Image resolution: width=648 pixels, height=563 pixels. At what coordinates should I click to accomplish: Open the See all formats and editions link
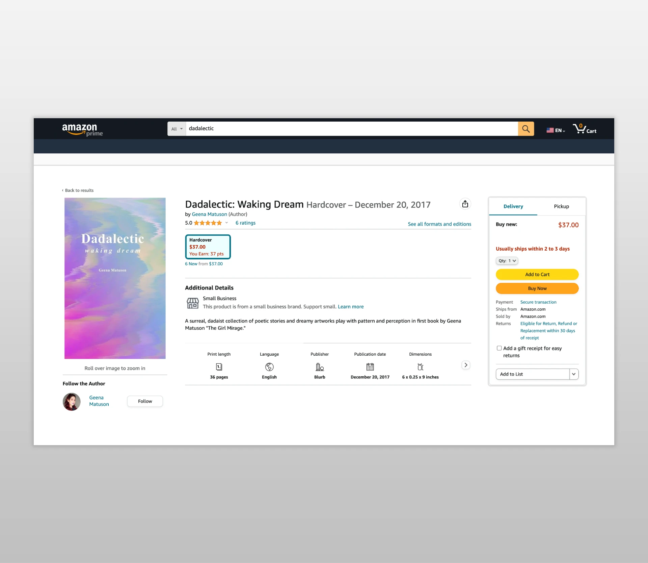click(x=439, y=224)
